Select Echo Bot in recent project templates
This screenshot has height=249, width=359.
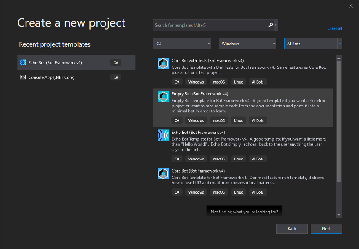click(x=76, y=62)
